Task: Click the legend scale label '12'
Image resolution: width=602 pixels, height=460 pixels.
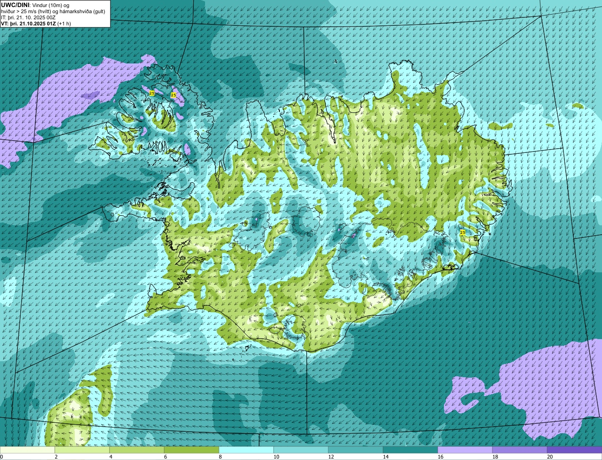Action: tap(331, 457)
